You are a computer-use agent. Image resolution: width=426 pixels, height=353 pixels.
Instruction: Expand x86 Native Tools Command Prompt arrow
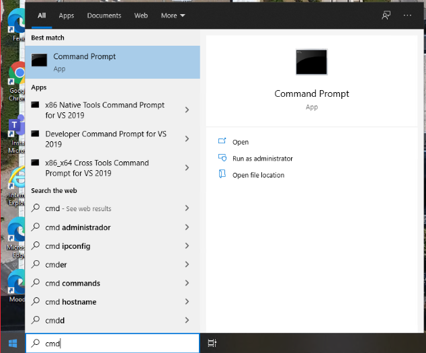tap(187, 110)
